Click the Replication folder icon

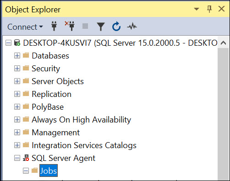coord(26,94)
